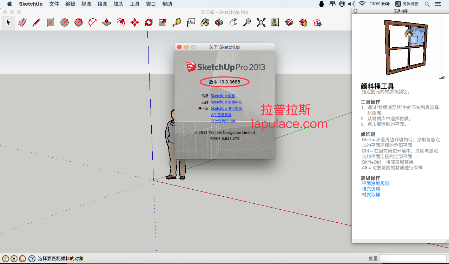Open the 简体拼音 input method menu

click(x=407, y=4)
